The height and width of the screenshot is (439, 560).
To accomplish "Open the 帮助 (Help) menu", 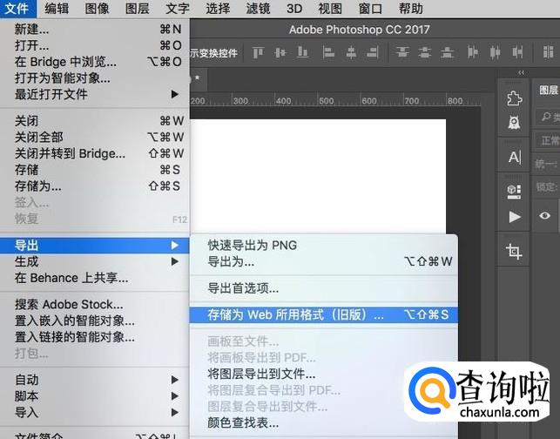I will (x=411, y=8).
